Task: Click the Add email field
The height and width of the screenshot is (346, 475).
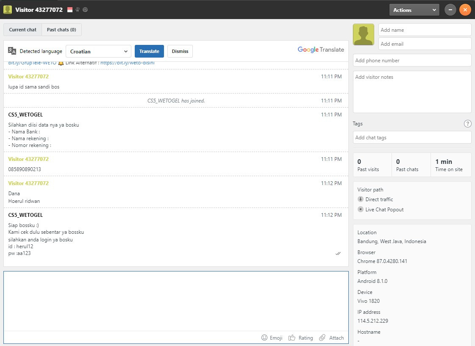Action: click(x=425, y=44)
